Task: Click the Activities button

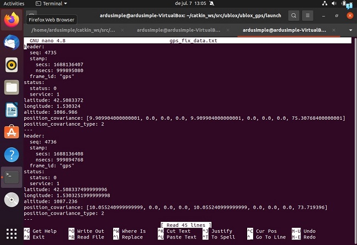Action: [14, 3]
